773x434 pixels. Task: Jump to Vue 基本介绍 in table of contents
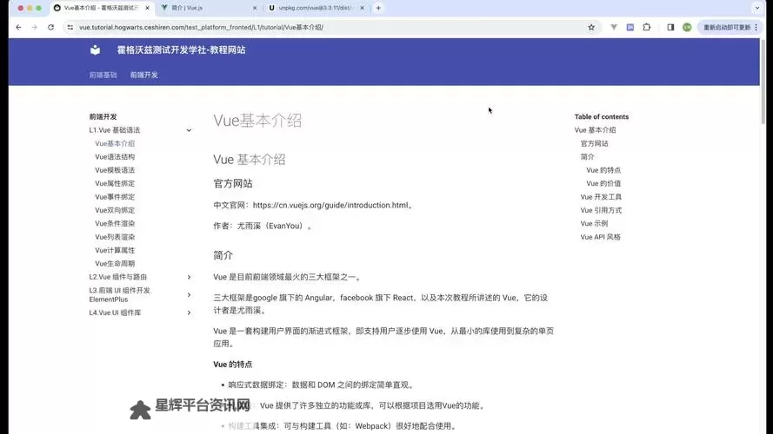click(x=595, y=130)
